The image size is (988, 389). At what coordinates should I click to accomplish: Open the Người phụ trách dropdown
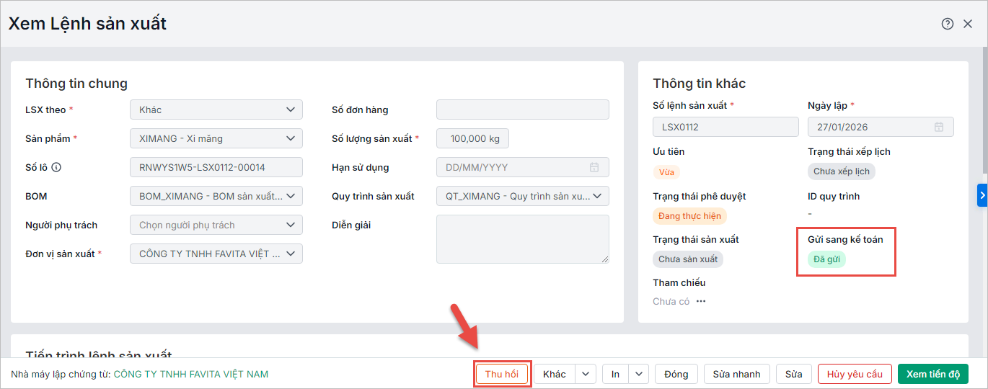[x=290, y=225]
